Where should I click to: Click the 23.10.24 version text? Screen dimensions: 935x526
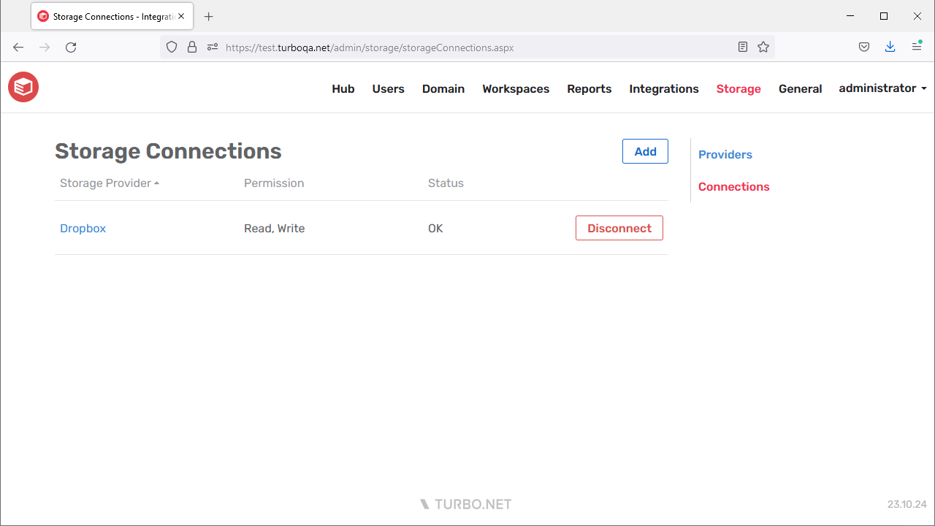pos(907,504)
